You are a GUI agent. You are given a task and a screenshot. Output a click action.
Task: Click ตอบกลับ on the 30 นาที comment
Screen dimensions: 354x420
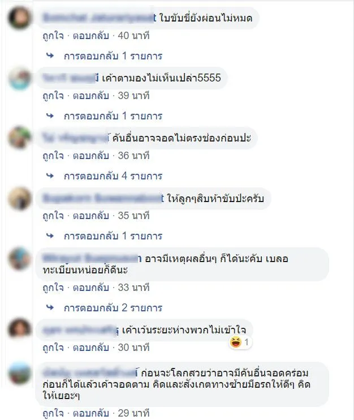click(x=91, y=348)
